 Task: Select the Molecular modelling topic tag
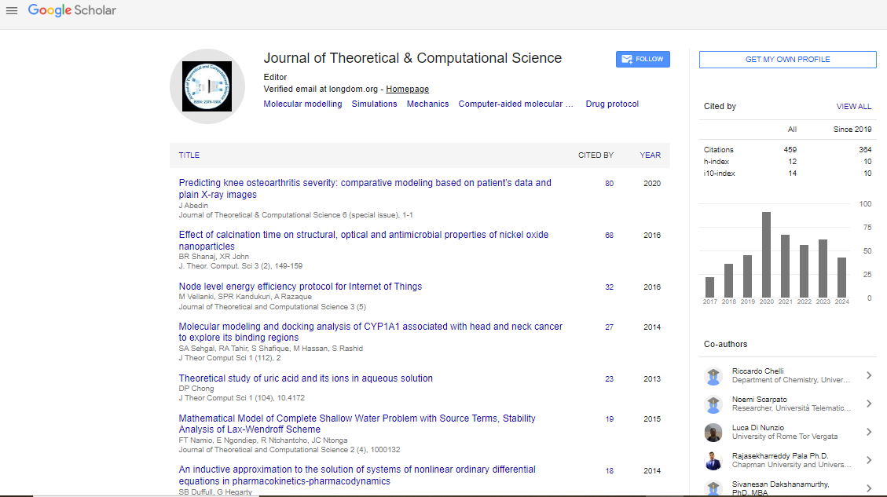click(302, 104)
